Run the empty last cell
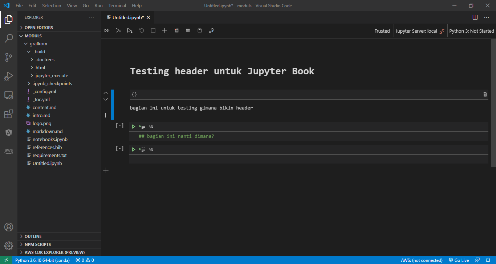 coord(134,149)
